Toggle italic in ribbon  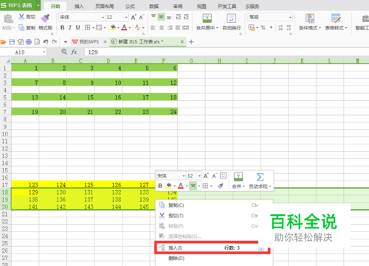click(x=70, y=28)
